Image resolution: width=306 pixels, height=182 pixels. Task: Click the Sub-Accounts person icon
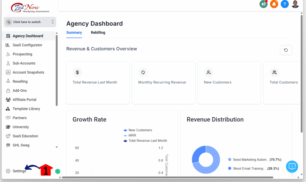(x=8, y=63)
